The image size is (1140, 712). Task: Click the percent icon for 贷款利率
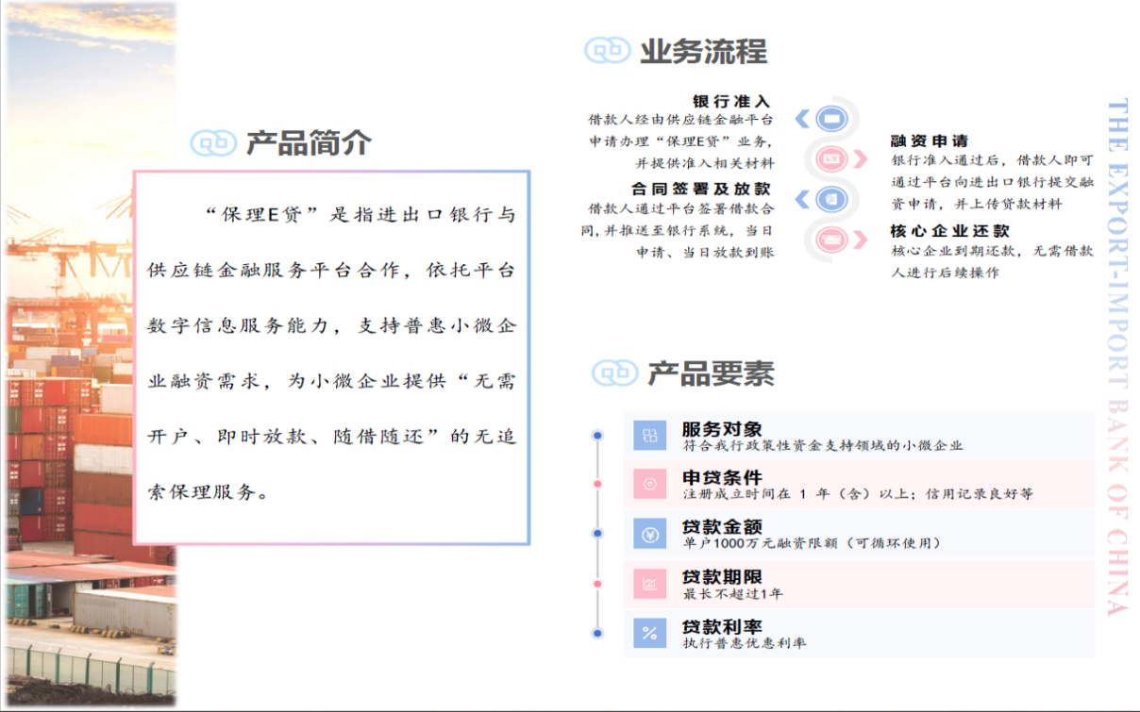649,634
